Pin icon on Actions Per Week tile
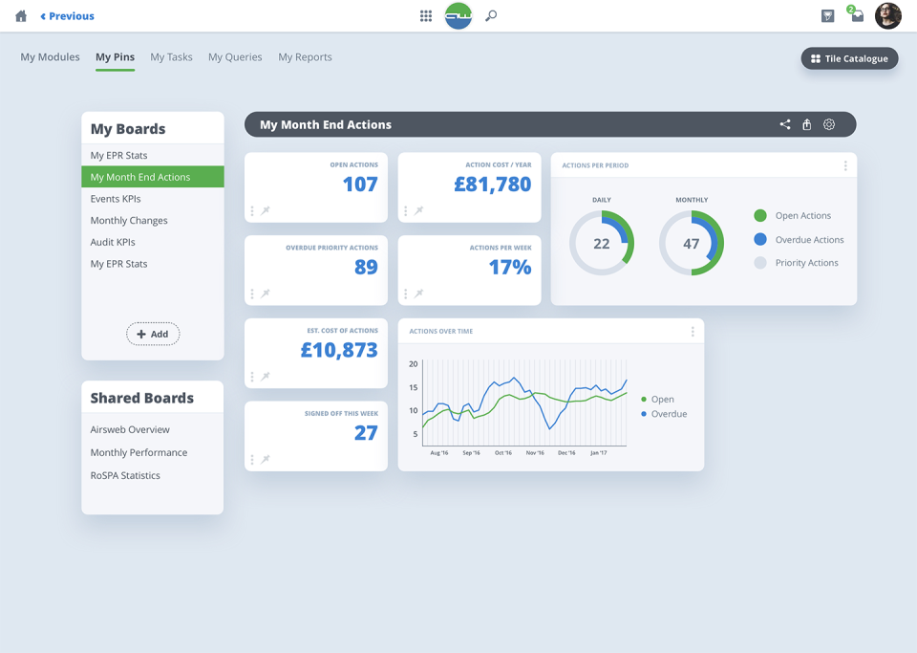Viewport: 917px width, 653px height. click(418, 294)
